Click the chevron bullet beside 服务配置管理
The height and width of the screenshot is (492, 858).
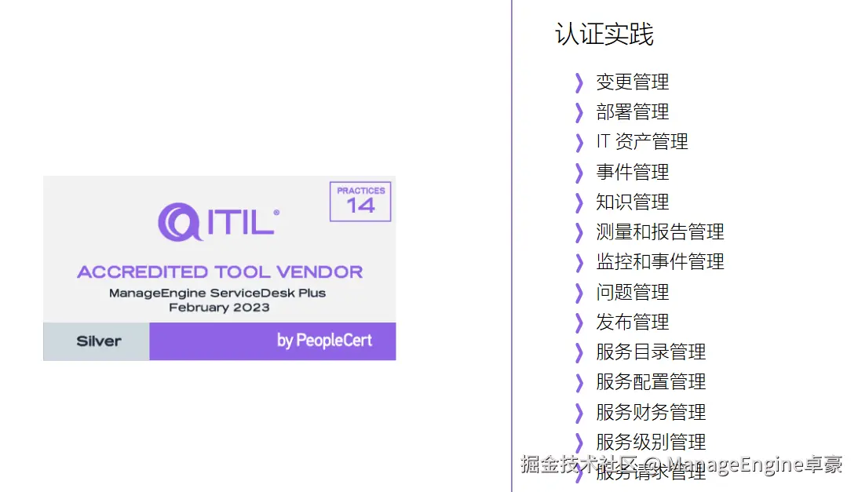coord(579,383)
